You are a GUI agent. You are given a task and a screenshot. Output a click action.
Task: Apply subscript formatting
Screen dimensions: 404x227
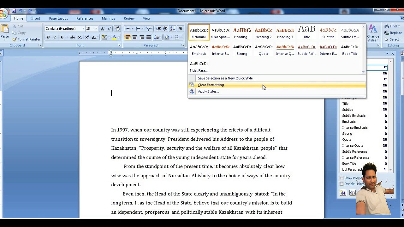[x=80, y=37]
